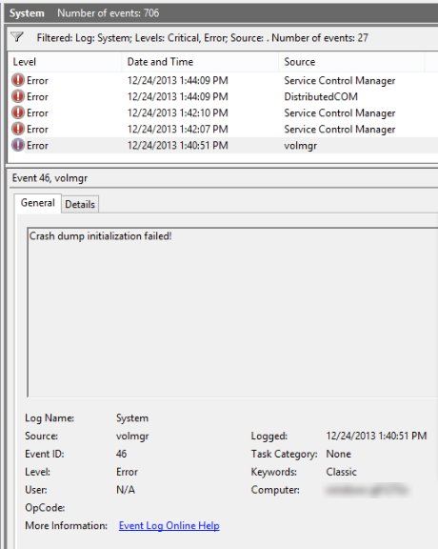
Task: Click error icon of DistributedCOM row
Action: point(18,96)
